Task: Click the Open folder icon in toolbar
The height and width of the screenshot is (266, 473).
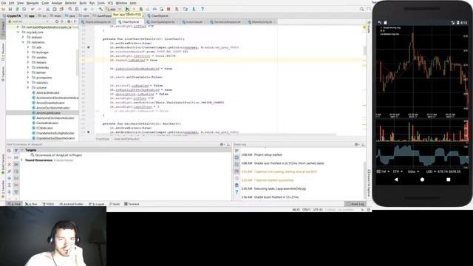Action: pos(4,9)
